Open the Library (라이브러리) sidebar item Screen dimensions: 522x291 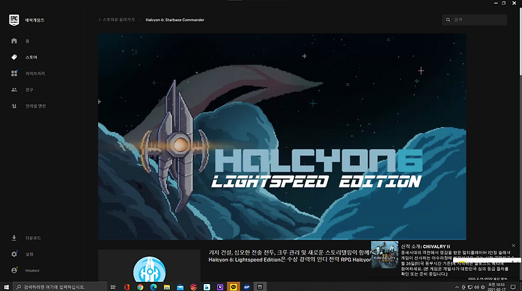coord(35,74)
